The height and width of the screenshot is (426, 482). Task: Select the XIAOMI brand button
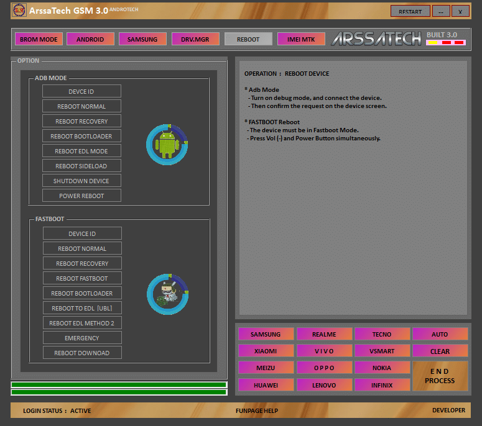(x=266, y=351)
